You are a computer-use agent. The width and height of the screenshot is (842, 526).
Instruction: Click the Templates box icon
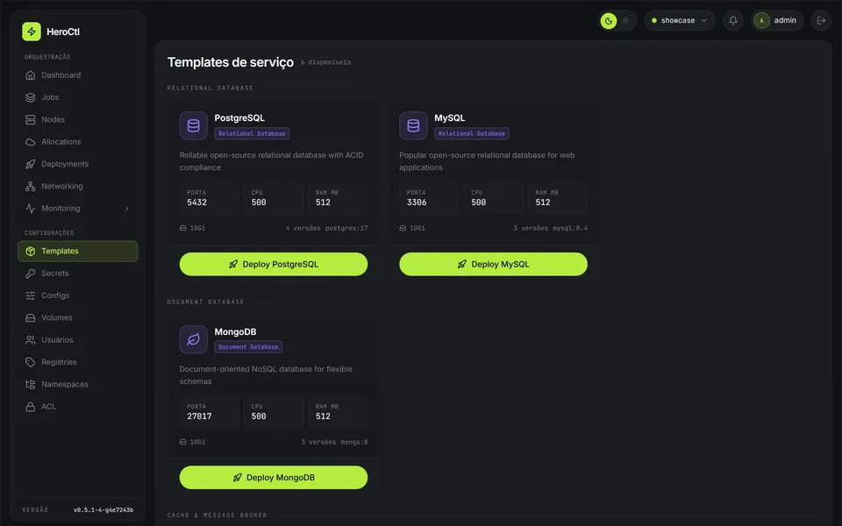[x=31, y=252]
